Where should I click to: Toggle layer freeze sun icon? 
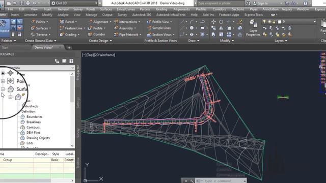click(269, 21)
